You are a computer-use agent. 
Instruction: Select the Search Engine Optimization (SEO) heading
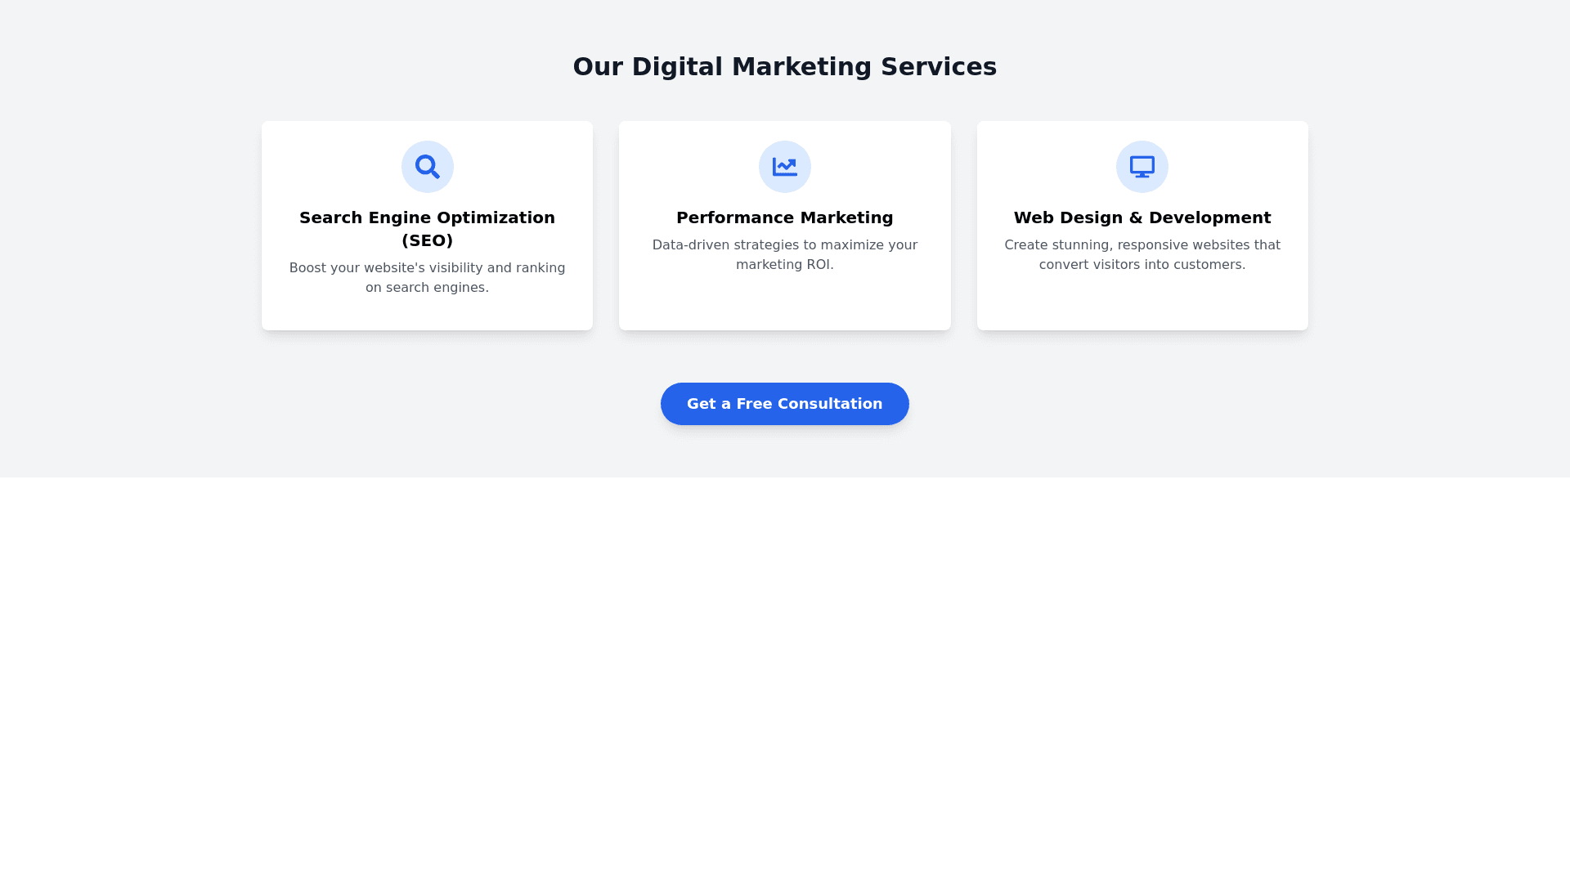[427, 229]
